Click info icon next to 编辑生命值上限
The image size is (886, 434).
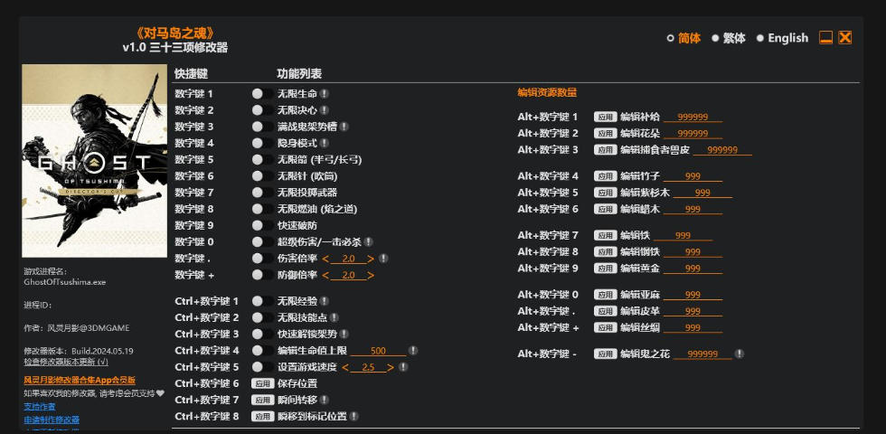click(x=413, y=351)
